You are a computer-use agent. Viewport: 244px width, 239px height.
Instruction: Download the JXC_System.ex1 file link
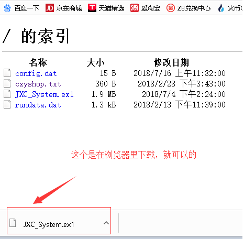point(45,94)
